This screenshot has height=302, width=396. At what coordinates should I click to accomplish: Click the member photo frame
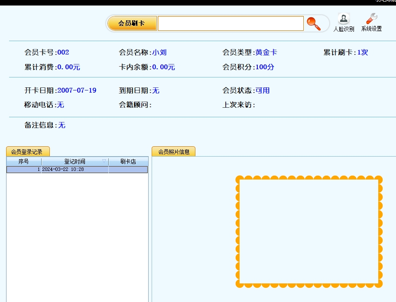coord(309,231)
